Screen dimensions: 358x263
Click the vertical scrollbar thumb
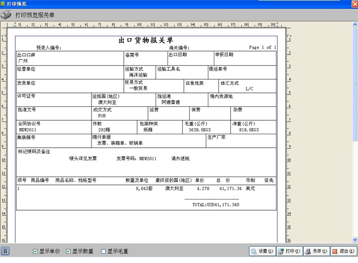pyautogui.click(x=355, y=84)
